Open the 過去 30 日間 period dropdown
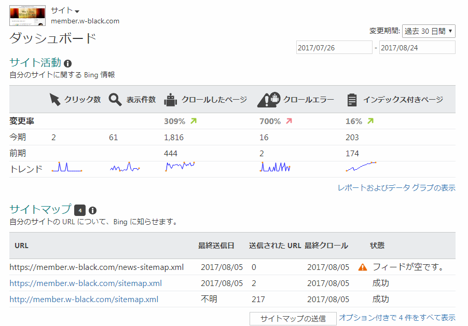 [429, 31]
